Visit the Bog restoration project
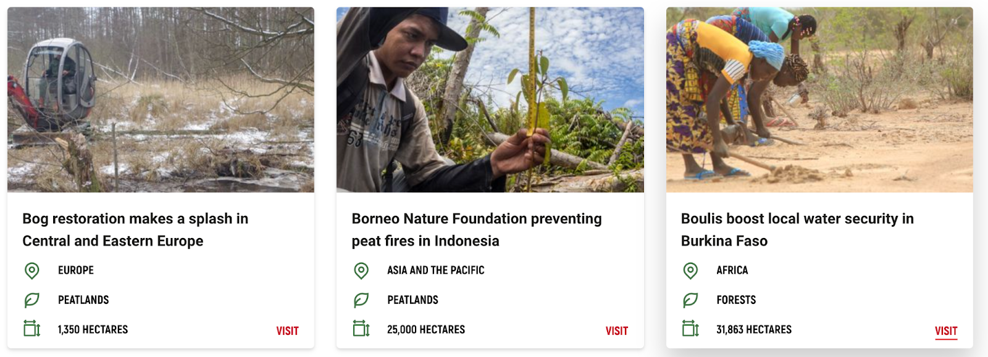This screenshot has width=988, height=357. [287, 331]
